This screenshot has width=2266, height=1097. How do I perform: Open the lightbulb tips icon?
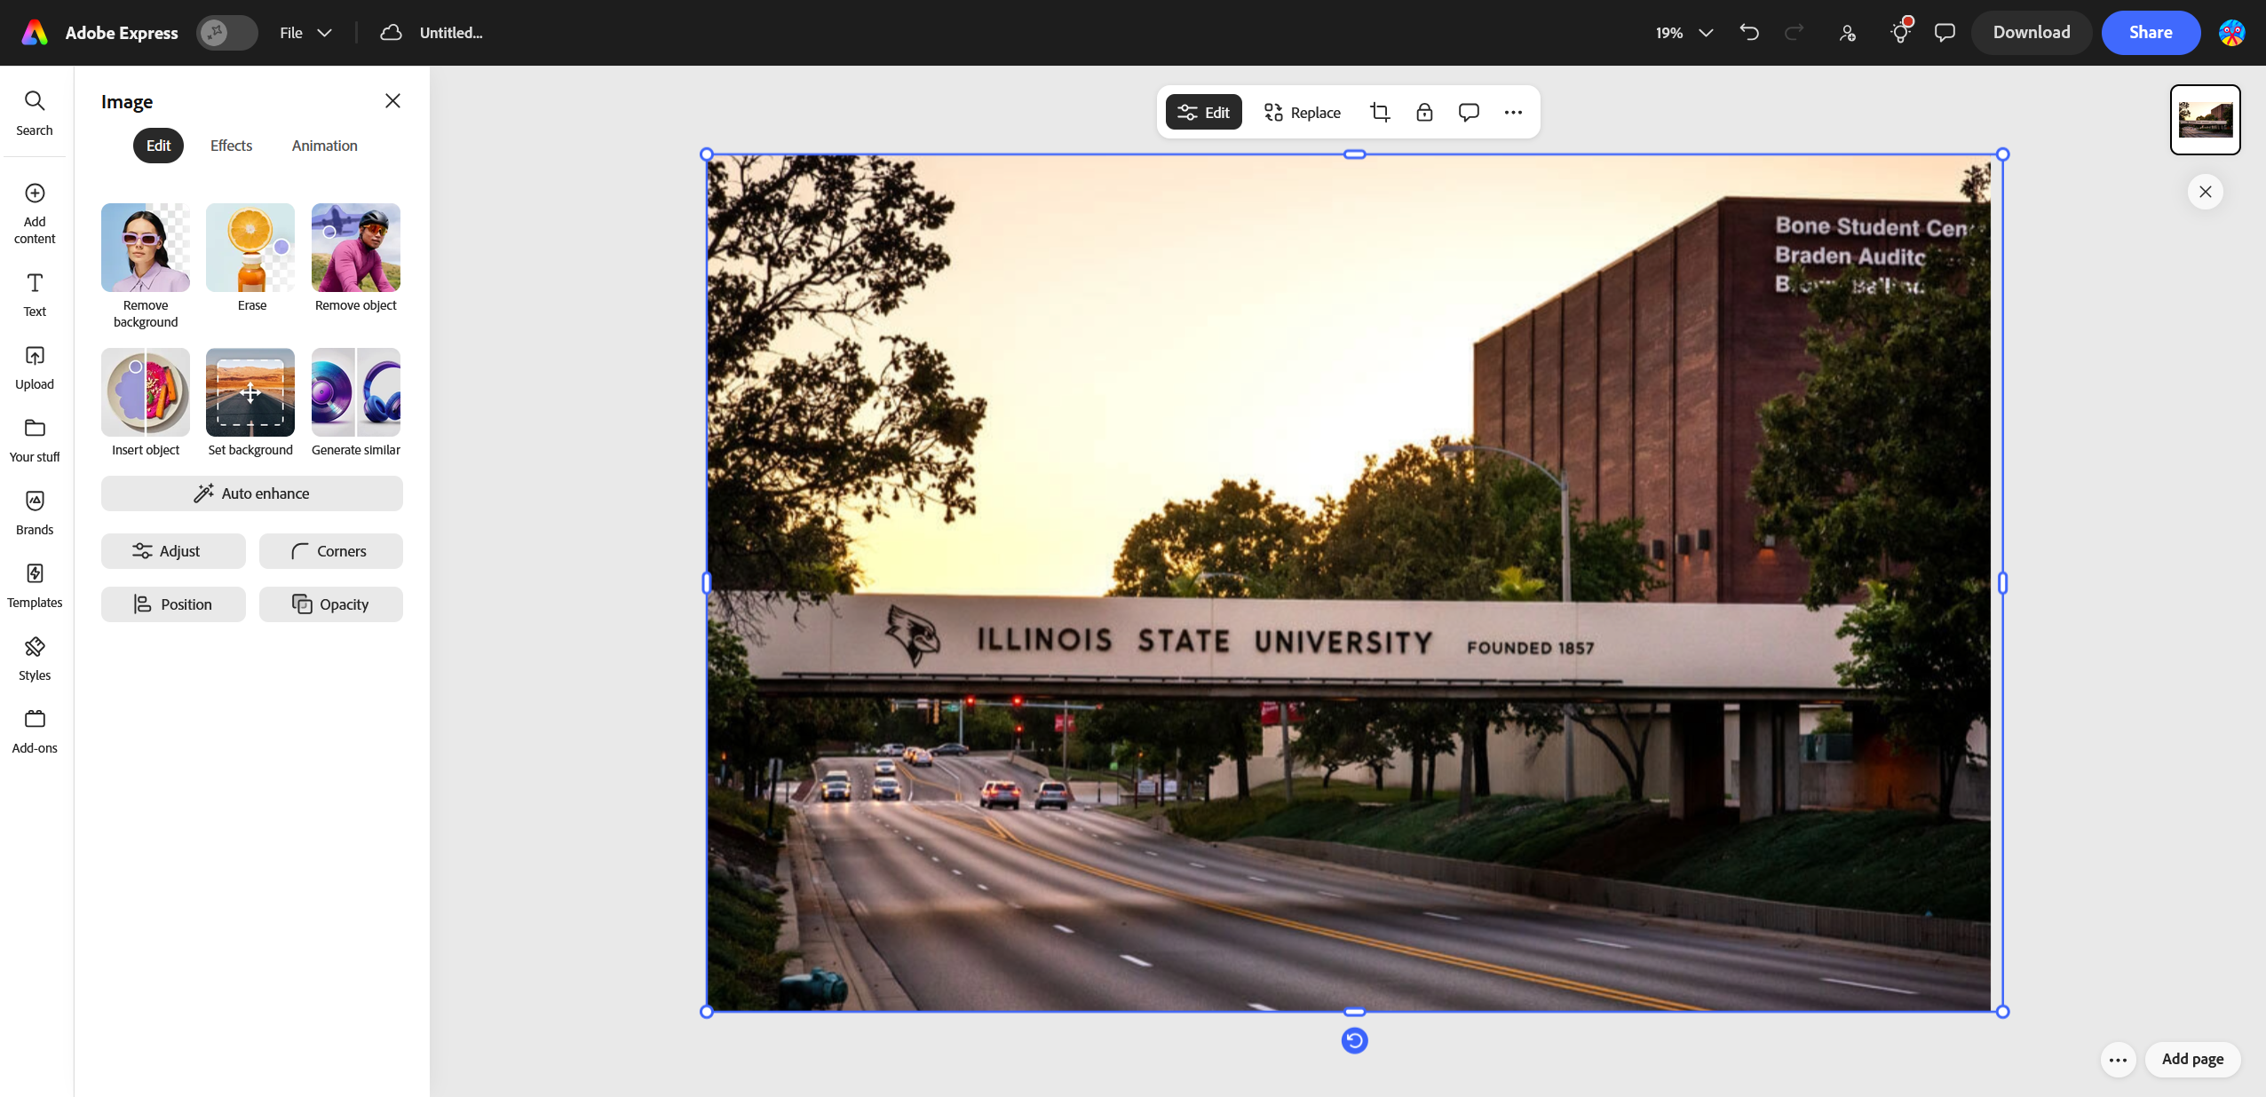pyautogui.click(x=1900, y=33)
